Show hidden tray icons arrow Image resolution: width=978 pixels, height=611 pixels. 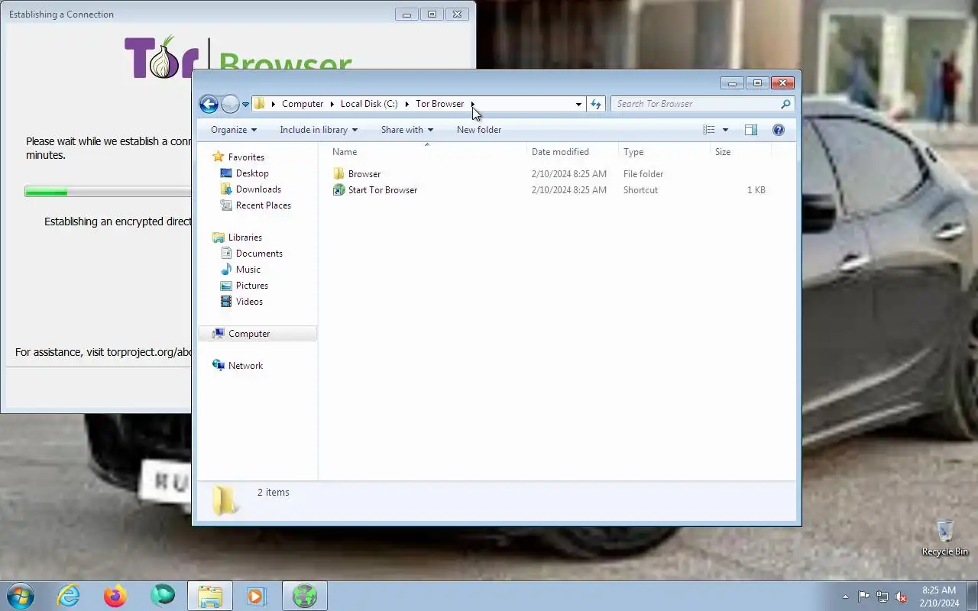pyautogui.click(x=845, y=596)
